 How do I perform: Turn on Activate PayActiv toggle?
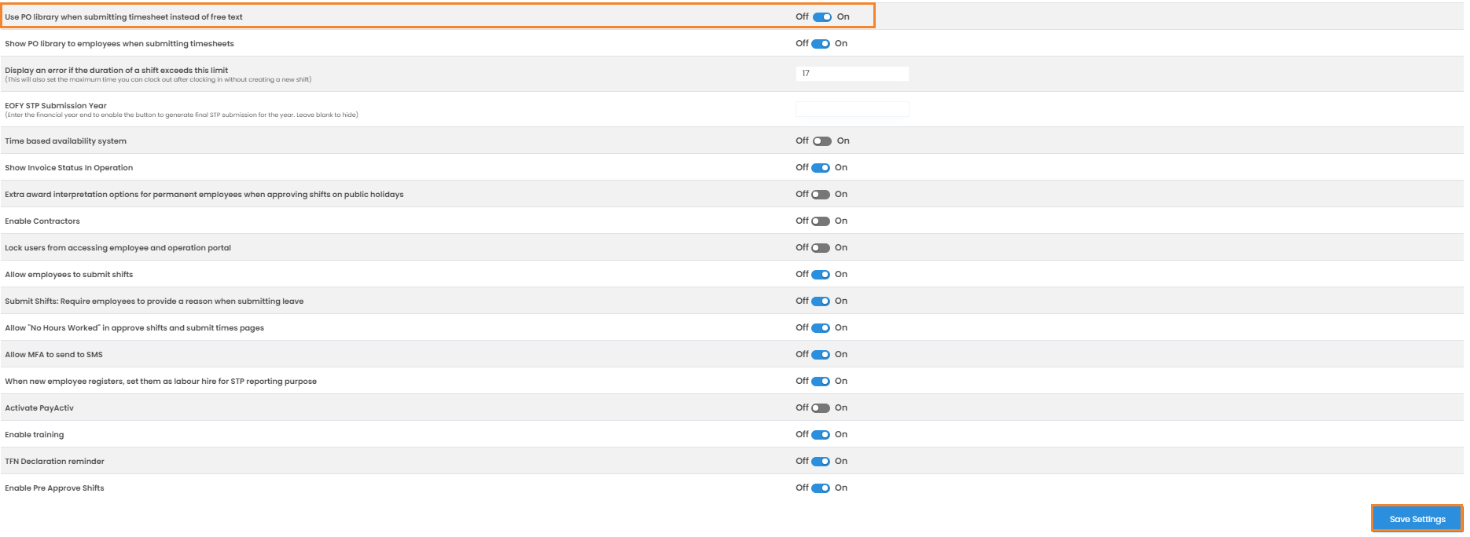click(x=821, y=408)
